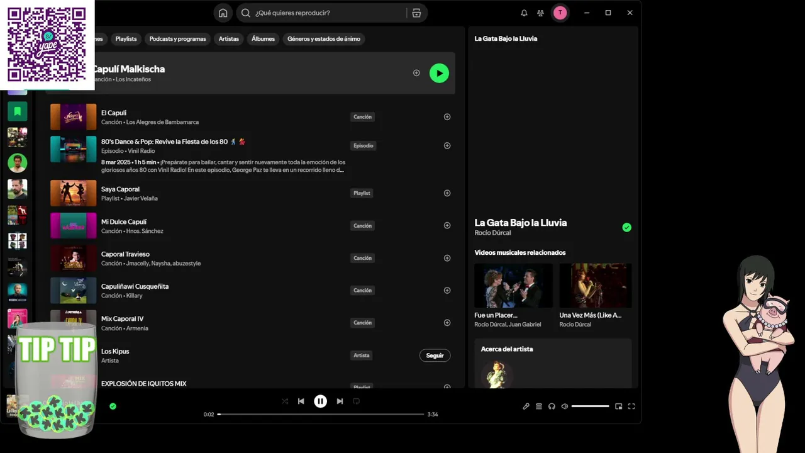
Task: Open the 'Fue un Placer...' video thumbnail
Action: pyautogui.click(x=513, y=286)
